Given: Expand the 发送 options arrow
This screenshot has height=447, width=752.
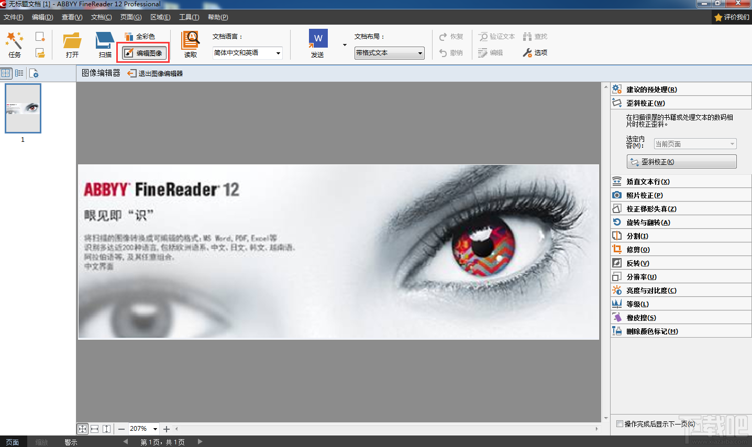Looking at the screenshot, I should point(345,45).
